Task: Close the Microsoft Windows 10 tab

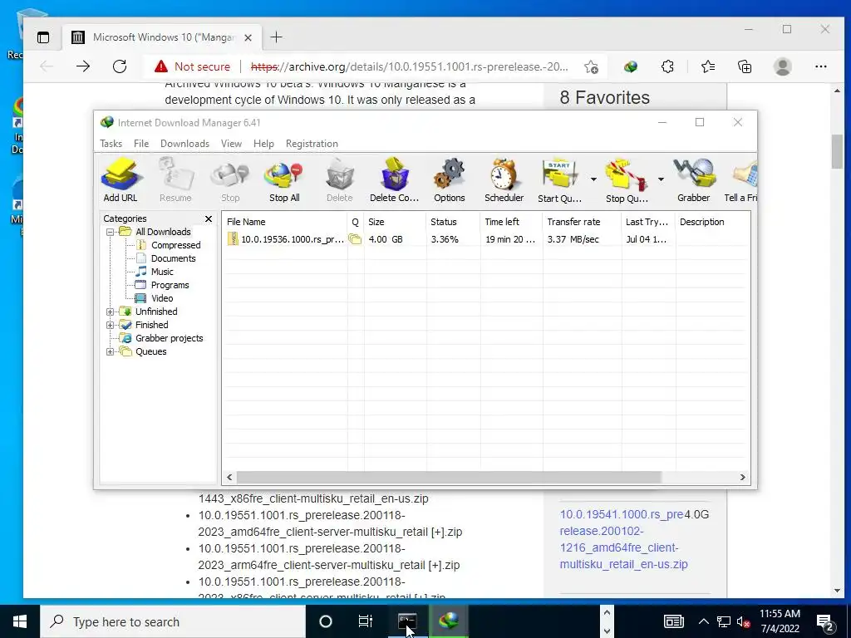Action: coord(248,38)
